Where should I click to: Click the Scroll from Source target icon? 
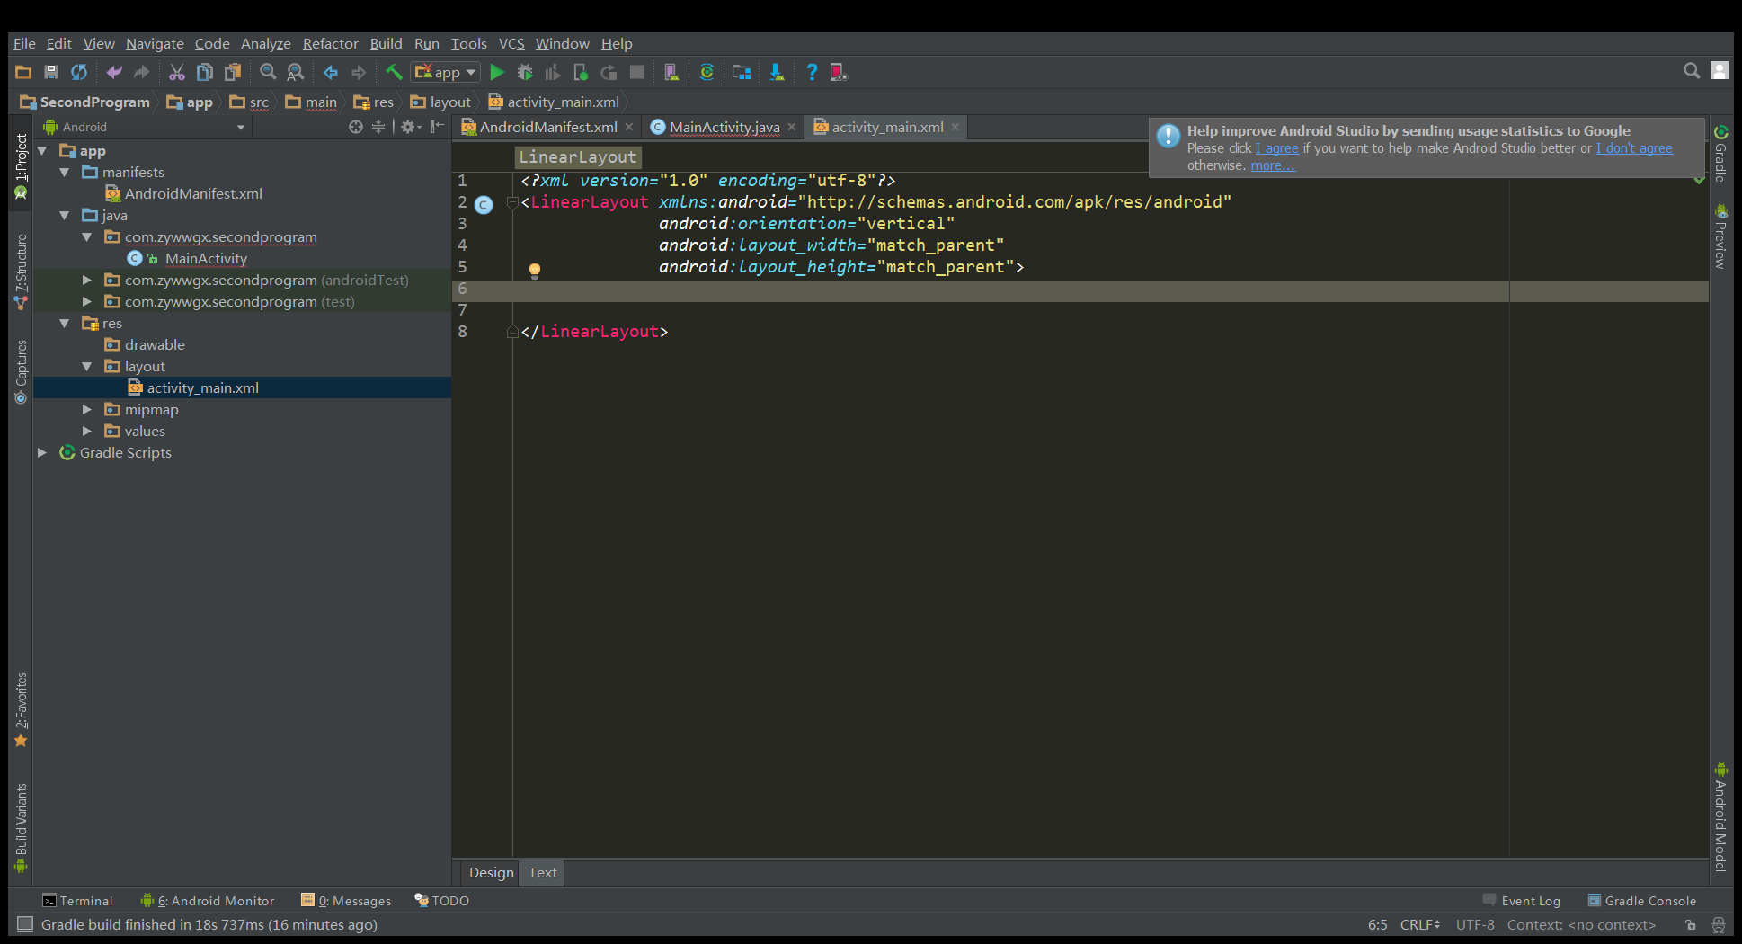[356, 127]
